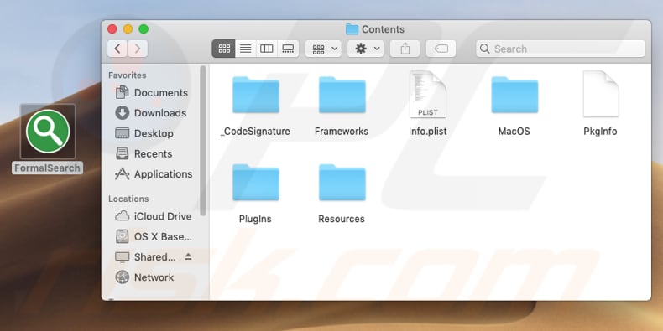Viewport: 663px width, 331px height.
Task: Click the Favorites sidebar heading
Action: coord(128,75)
